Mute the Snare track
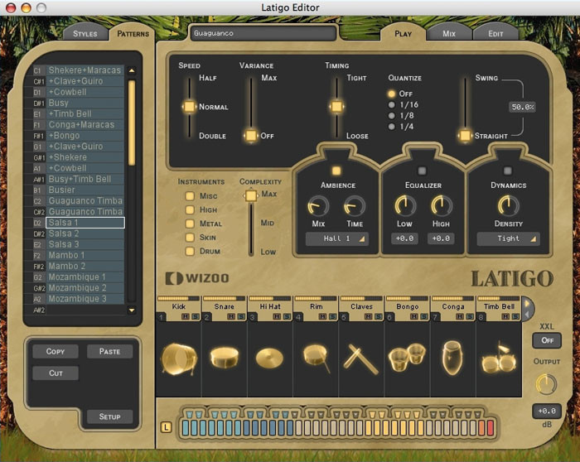This screenshot has height=462, width=580. (231, 317)
